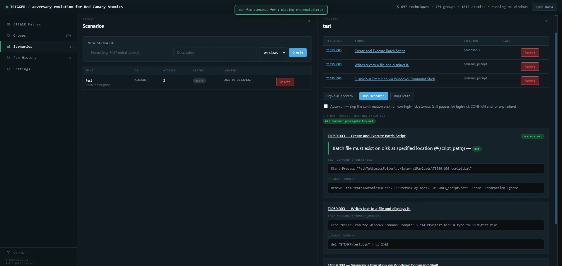Close the Scenarios browse panel
Viewport: 562px width, 266px height.
309,21
